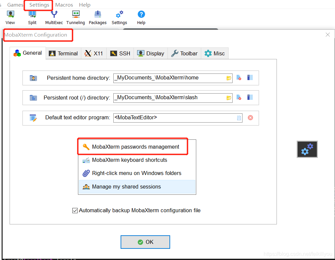This screenshot has width=335, height=260.
Task: Open MobaXterm keyboard shortcuts
Action: tap(137, 160)
